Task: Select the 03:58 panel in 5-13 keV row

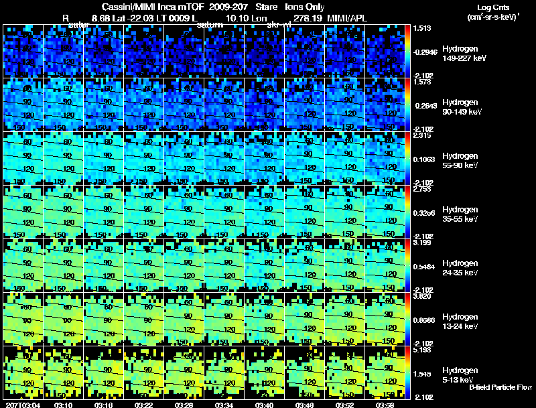Action: point(385,372)
